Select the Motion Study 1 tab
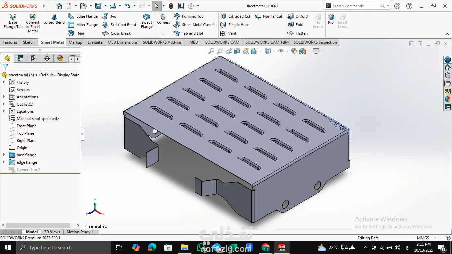452x254 pixels. 80,232
